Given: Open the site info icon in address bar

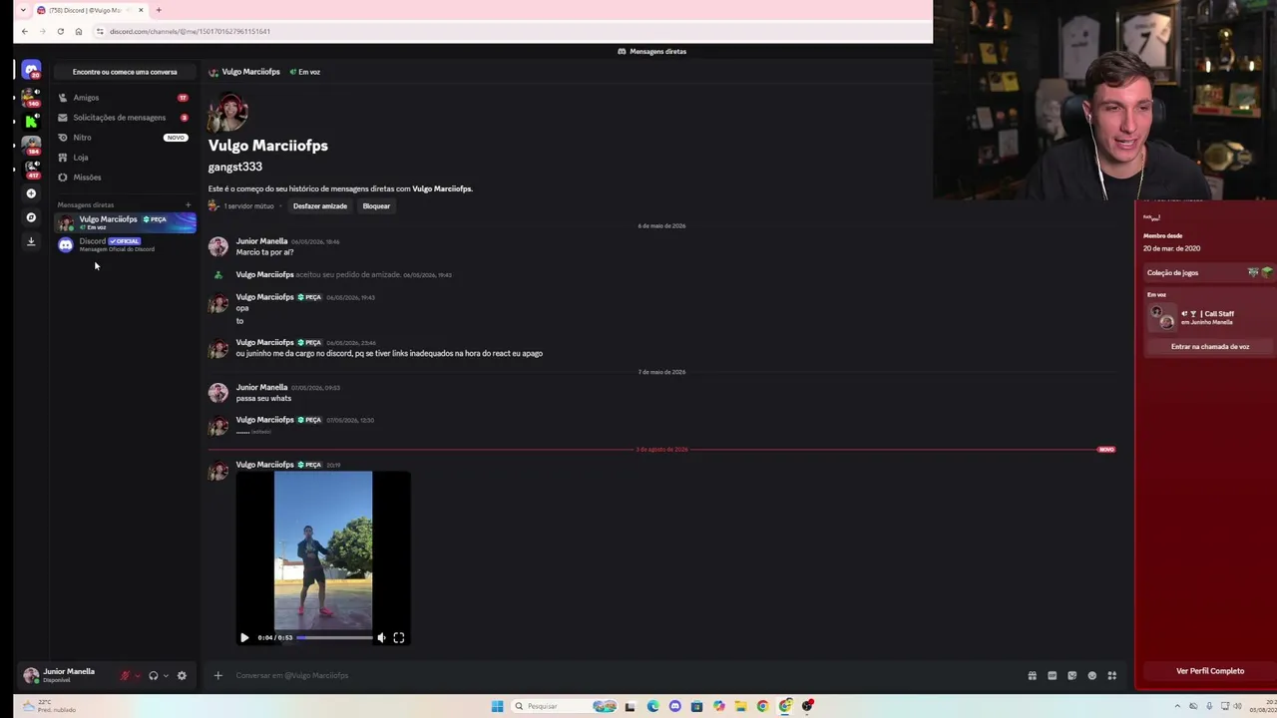Looking at the screenshot, I should pos(100,31).
